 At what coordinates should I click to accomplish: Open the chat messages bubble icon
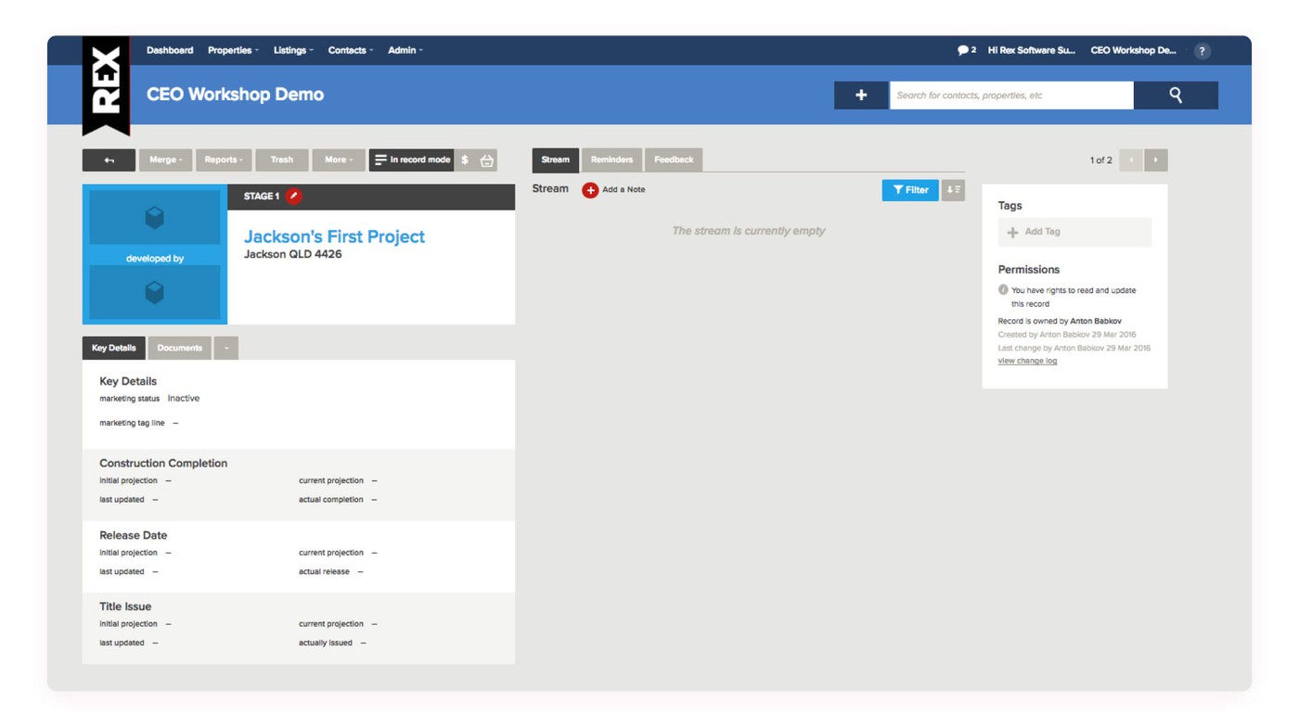coord(963,50)
